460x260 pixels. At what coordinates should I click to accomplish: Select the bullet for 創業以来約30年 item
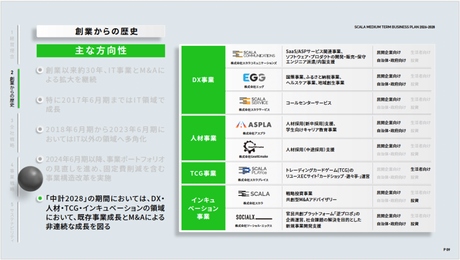[40, 71]
